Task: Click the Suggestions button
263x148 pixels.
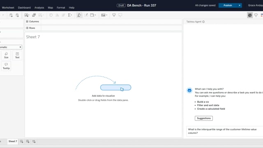Action: click(x=204, y=118)
